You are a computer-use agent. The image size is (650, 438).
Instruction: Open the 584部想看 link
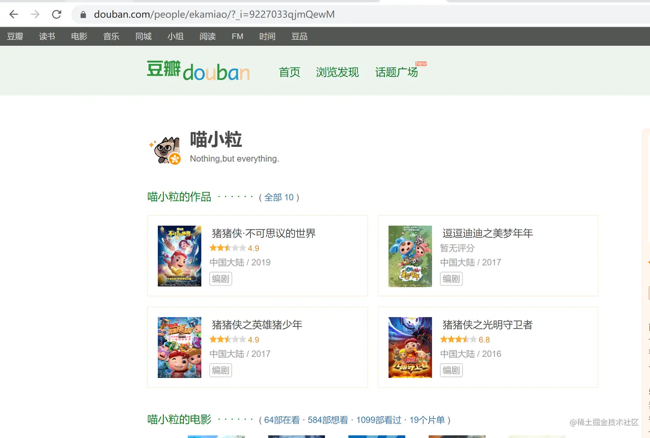(x=328, y=420)
